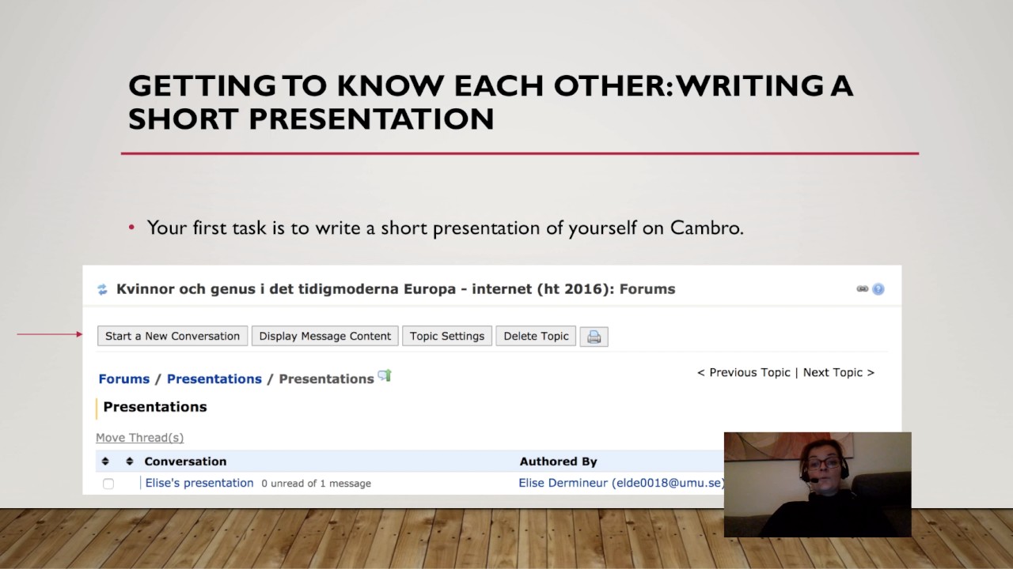Open Elise's presentation conversation
Image resolution: width=1013 pixels, height=569 pixels.
tap(199, 483)
